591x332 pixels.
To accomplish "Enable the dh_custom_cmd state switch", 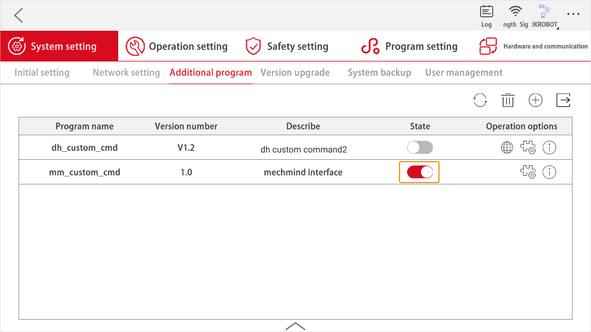I will click(420, 148).
